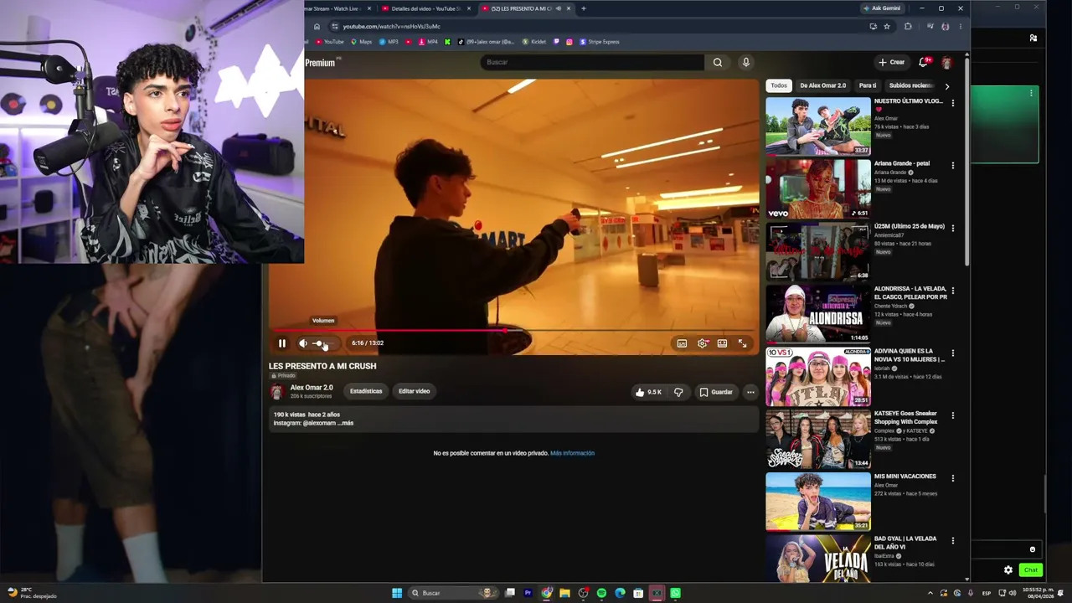This screenshot has height=603, width=1072.
Task: Open the YouTube account avatar menu
Action: (946, 63)
